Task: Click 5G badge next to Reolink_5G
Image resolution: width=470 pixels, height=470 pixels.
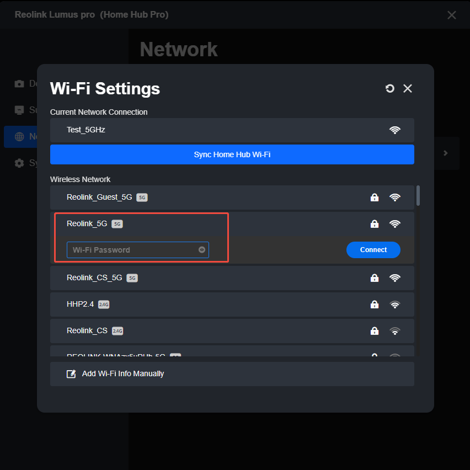Action: coord(117,224)
